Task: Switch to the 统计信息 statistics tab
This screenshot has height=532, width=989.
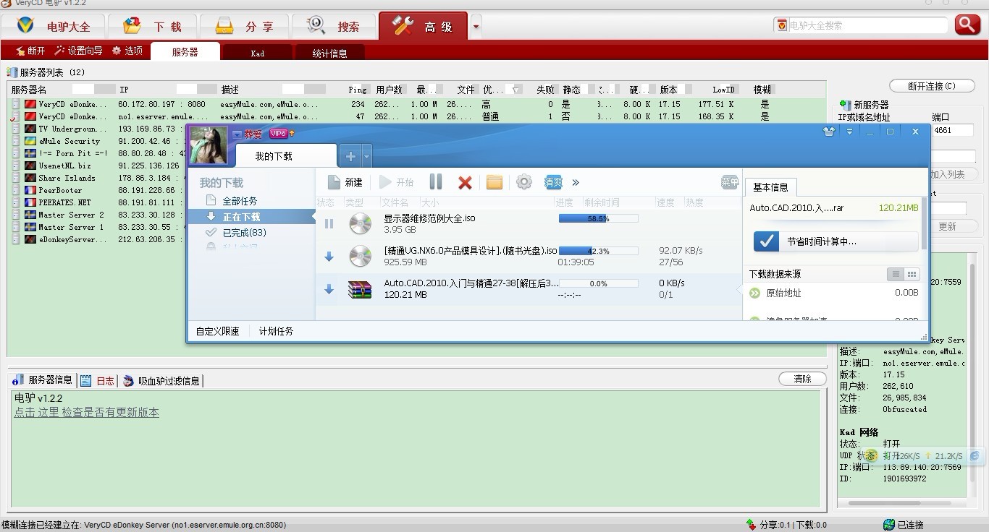Action: (x=329, y=53)
